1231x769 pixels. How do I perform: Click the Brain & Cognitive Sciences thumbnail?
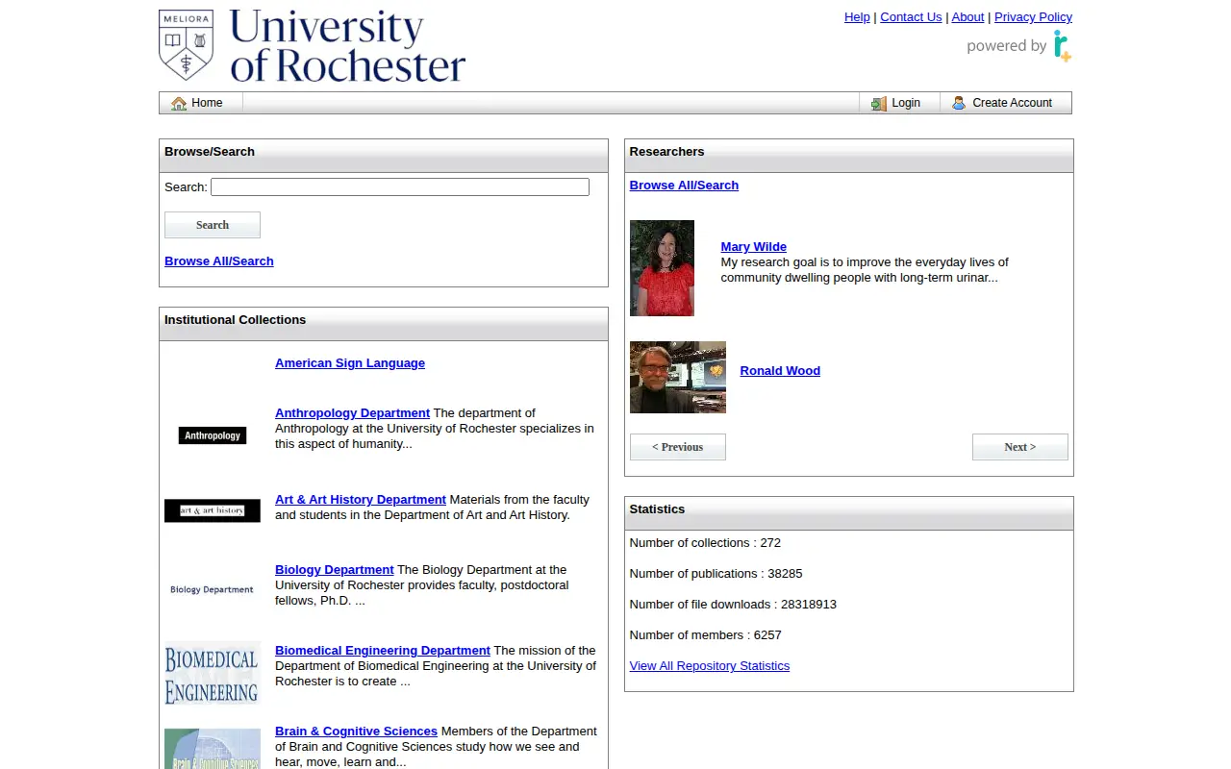click(213, 749)
